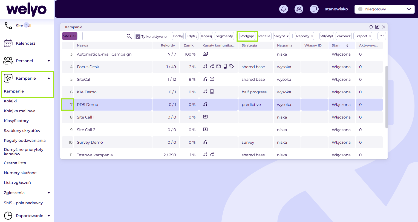Open the list icon beside stanowisko

[314, 9]
